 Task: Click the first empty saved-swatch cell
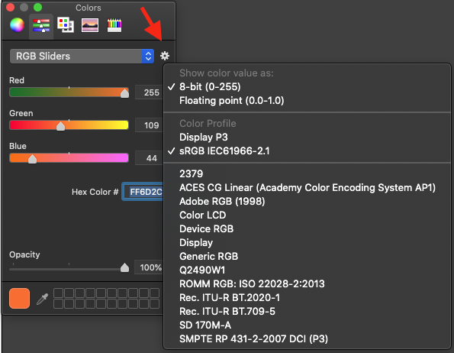[59, 293]
